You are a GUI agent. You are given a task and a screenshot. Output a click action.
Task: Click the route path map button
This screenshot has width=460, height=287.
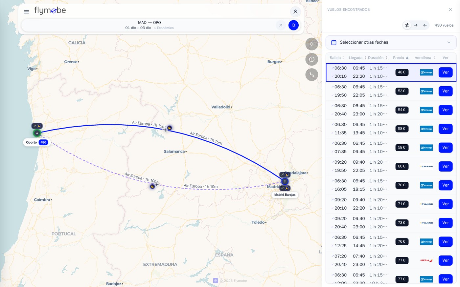(x=312, y=74)
